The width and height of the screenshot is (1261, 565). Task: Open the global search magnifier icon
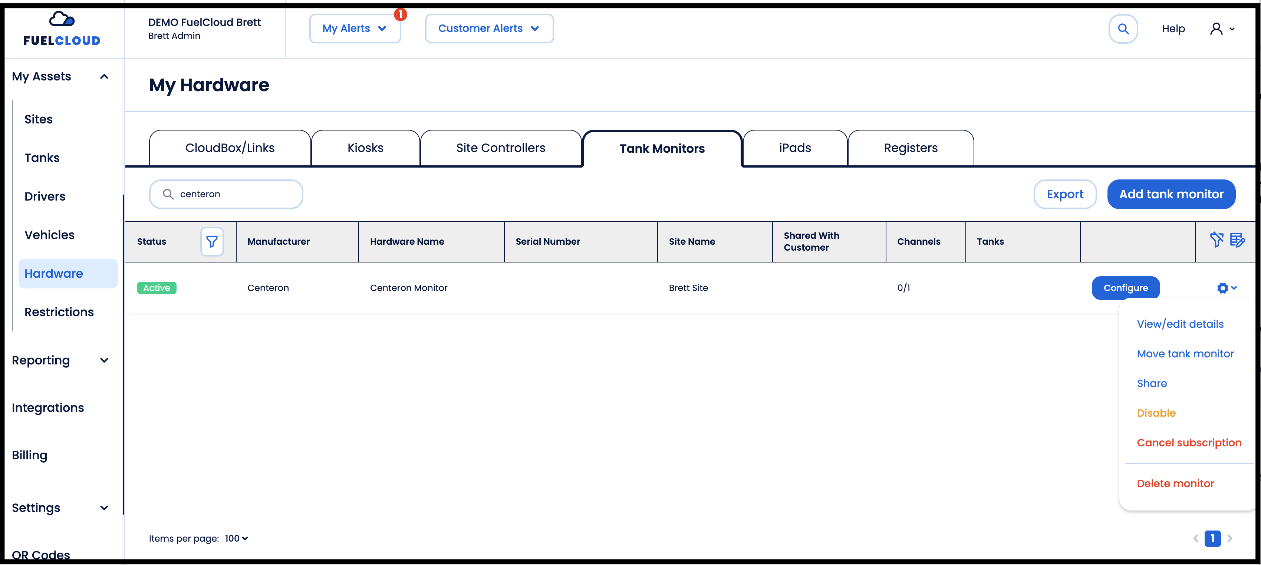tap(1123, 29)
